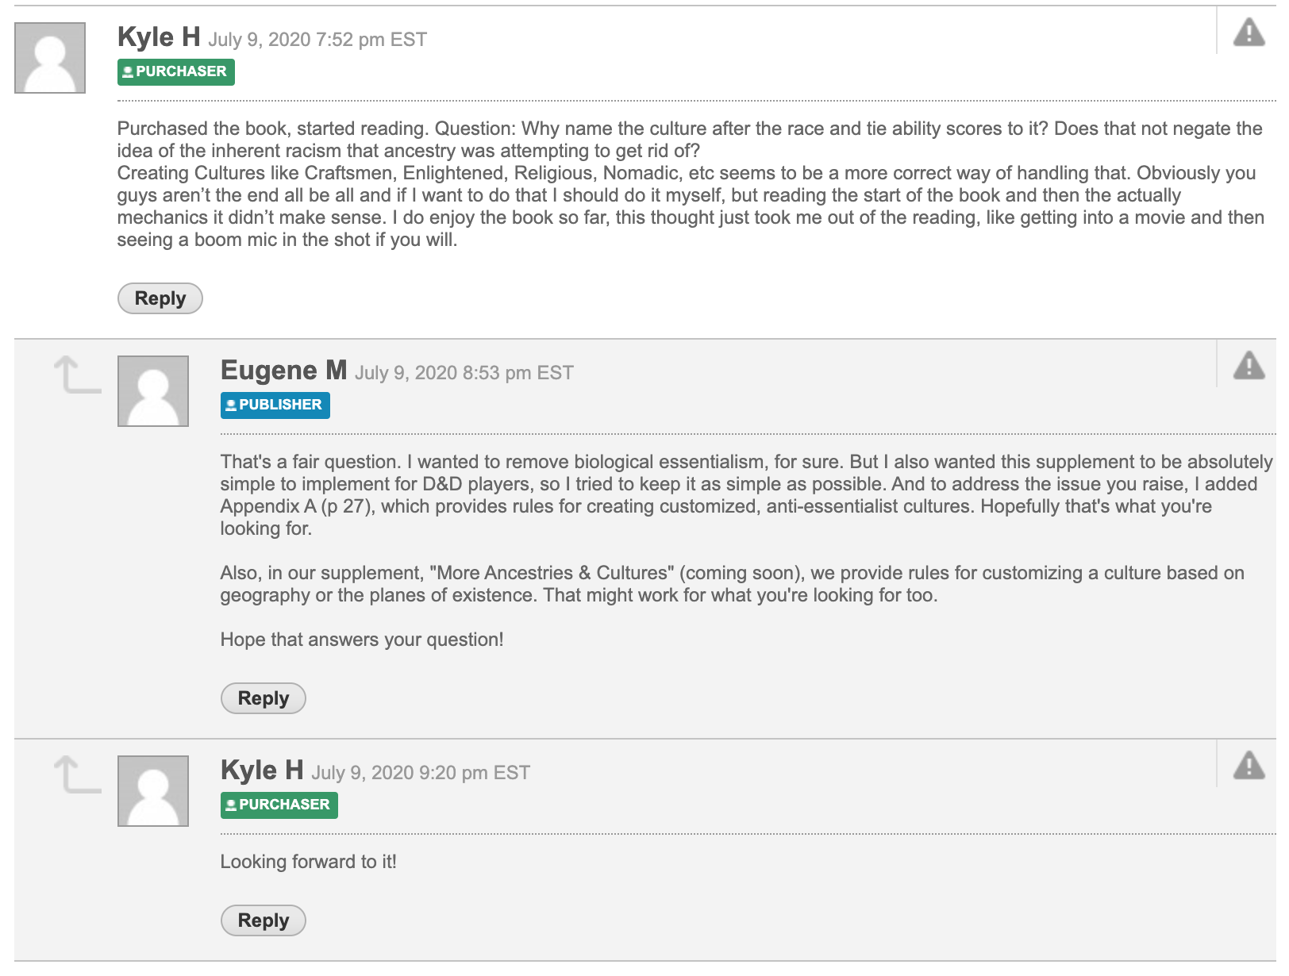Click the July 9, 2020 7:52 pm timestamp

click(317, 40)
